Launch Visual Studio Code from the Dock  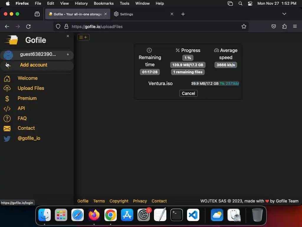(x=193, y=215)
